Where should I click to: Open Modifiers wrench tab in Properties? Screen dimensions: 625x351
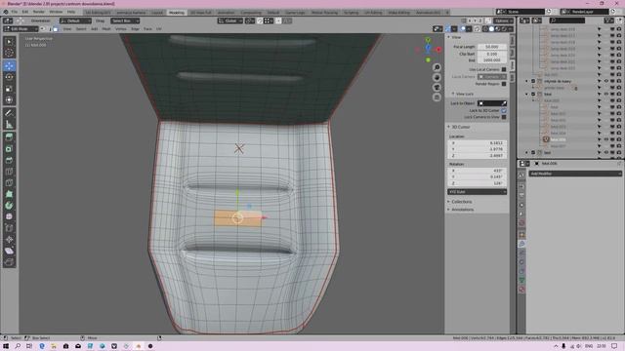click(x=521, y=244)
